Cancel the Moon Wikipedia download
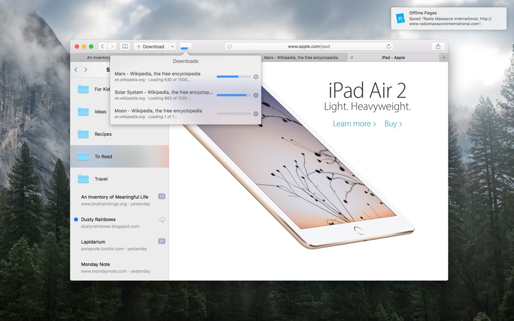Screen dimensions: 514x321 click(x=256, y=114)
